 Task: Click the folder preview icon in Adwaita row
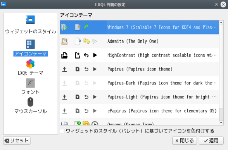[x=64, y=41]
